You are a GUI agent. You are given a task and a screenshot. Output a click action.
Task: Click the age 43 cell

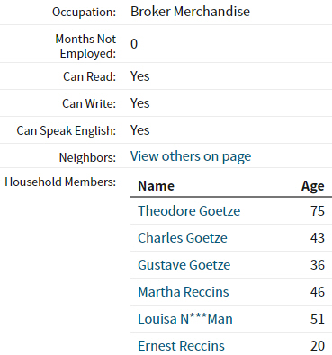tap(318, 238)
